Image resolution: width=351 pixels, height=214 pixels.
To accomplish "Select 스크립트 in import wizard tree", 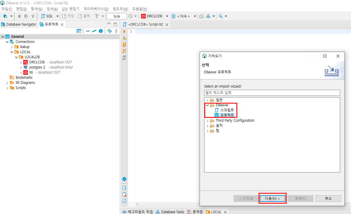I will (x=224, y=110).
